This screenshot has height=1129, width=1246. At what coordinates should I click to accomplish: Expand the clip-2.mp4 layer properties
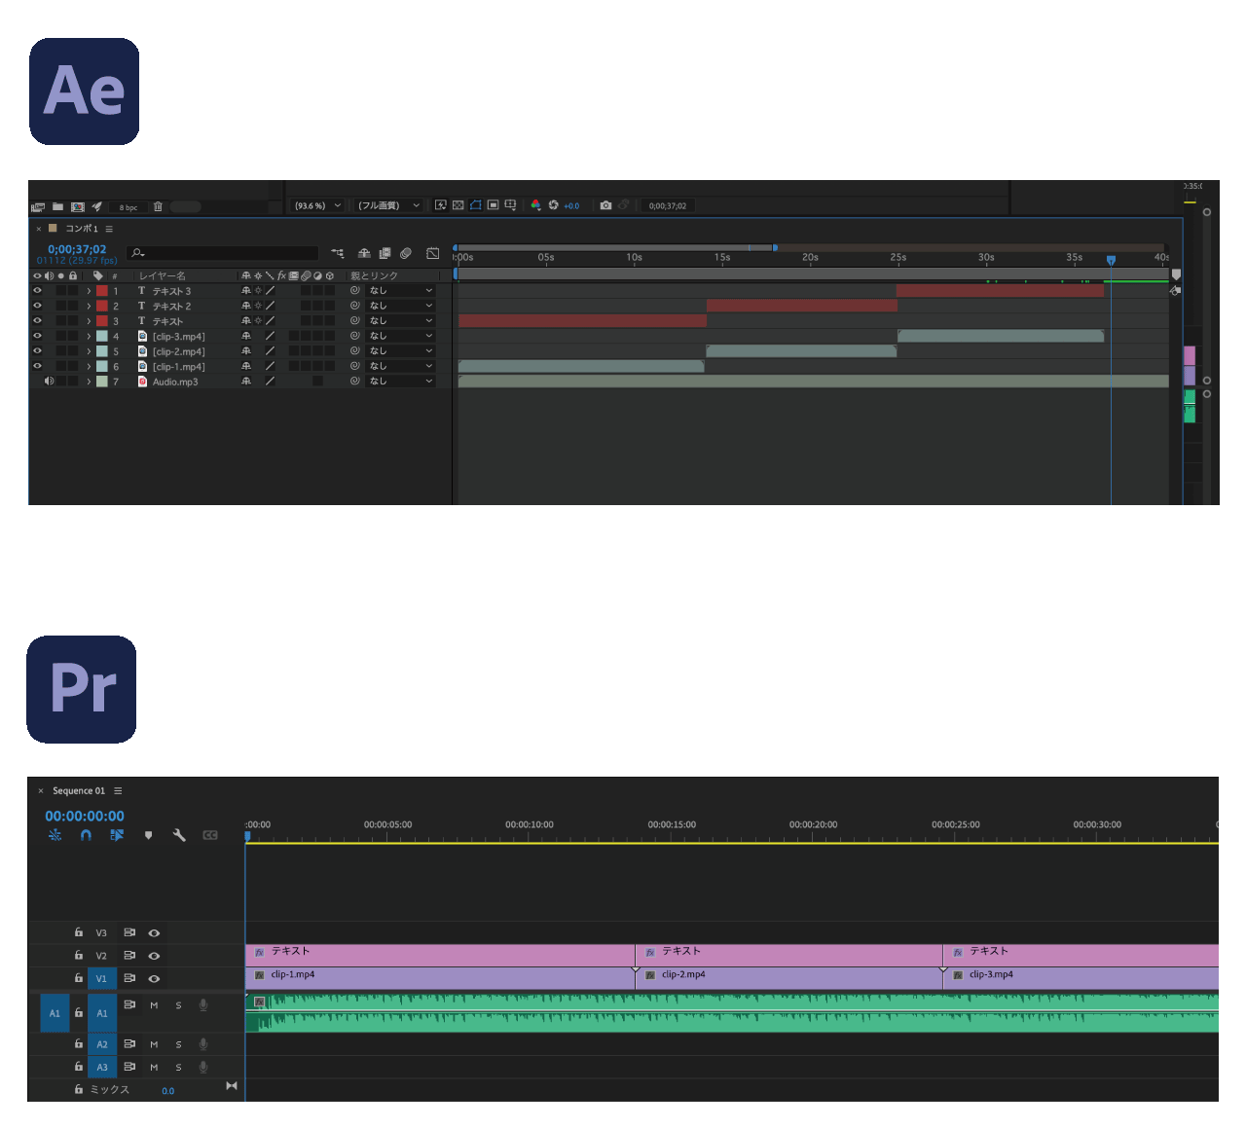tap(89, 351)
